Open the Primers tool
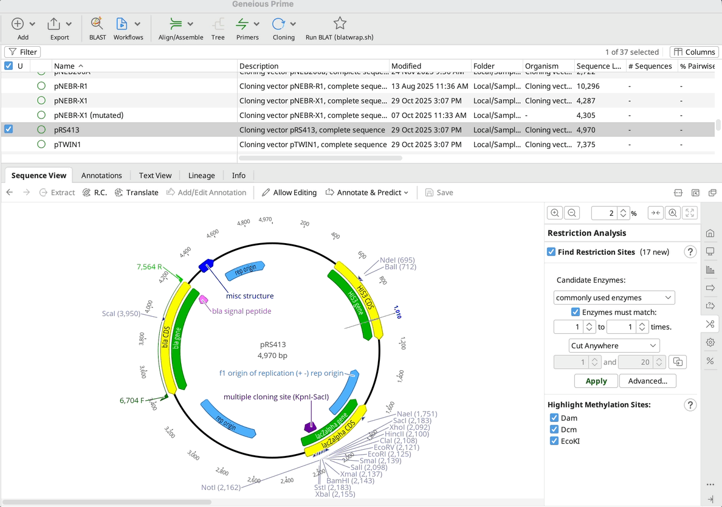722x507 pixels. (242, 24)
